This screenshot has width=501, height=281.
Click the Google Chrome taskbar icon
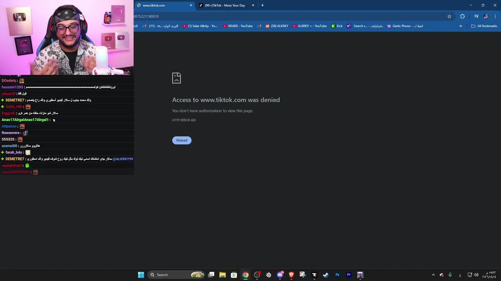(245, 275)
